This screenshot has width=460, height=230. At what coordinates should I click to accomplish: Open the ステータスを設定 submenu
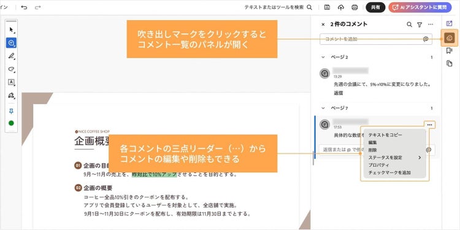click(394, 158)
